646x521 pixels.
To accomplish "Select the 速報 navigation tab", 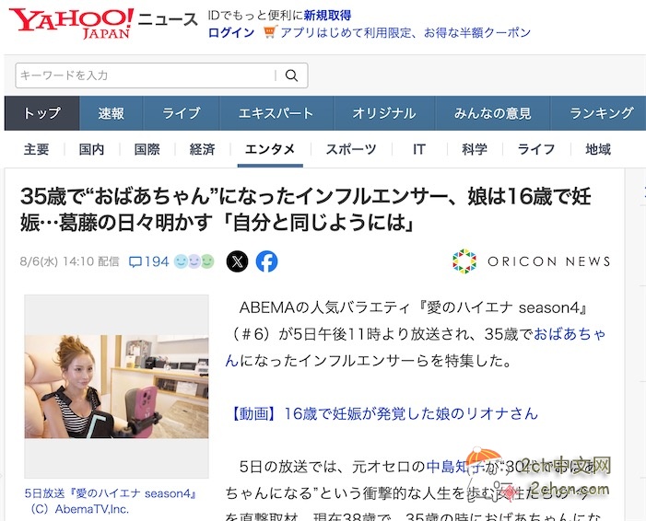I will pos(112,113).
